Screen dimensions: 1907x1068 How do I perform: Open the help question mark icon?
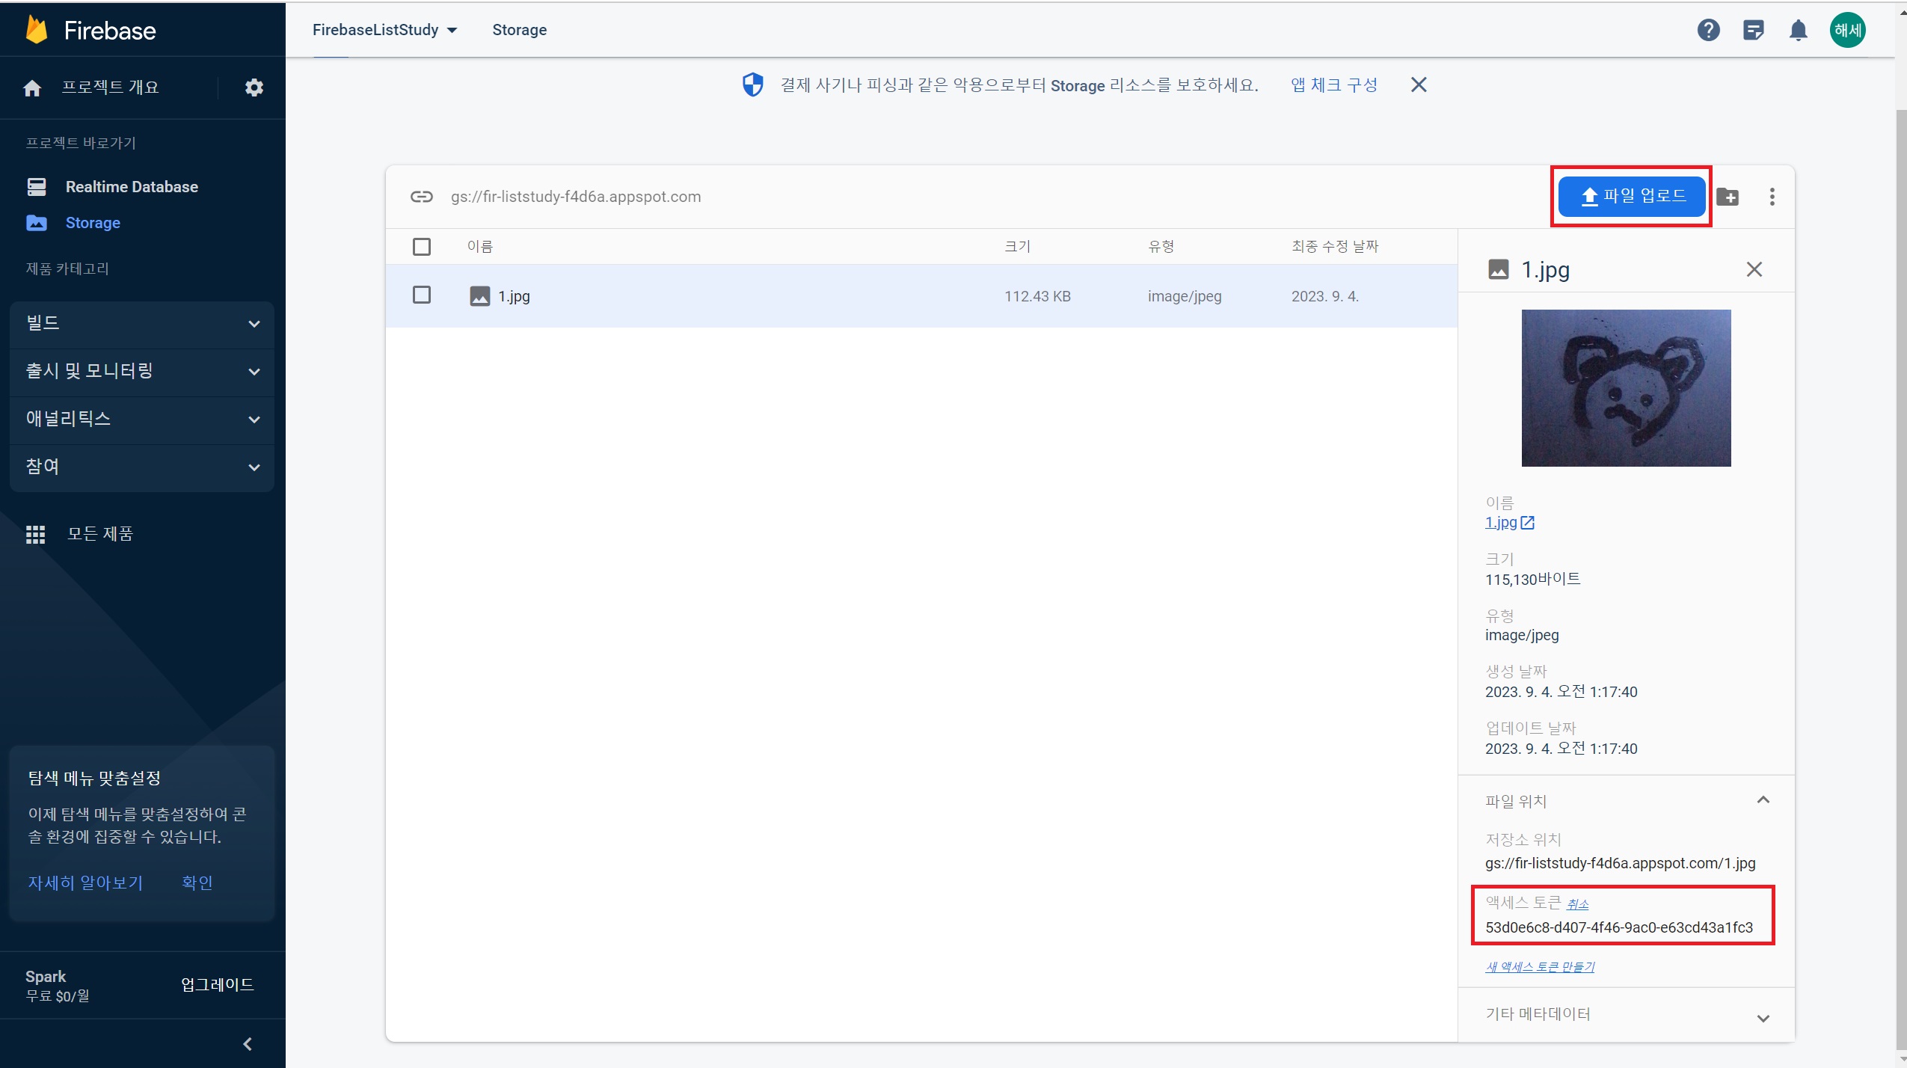pos(1708,30)
